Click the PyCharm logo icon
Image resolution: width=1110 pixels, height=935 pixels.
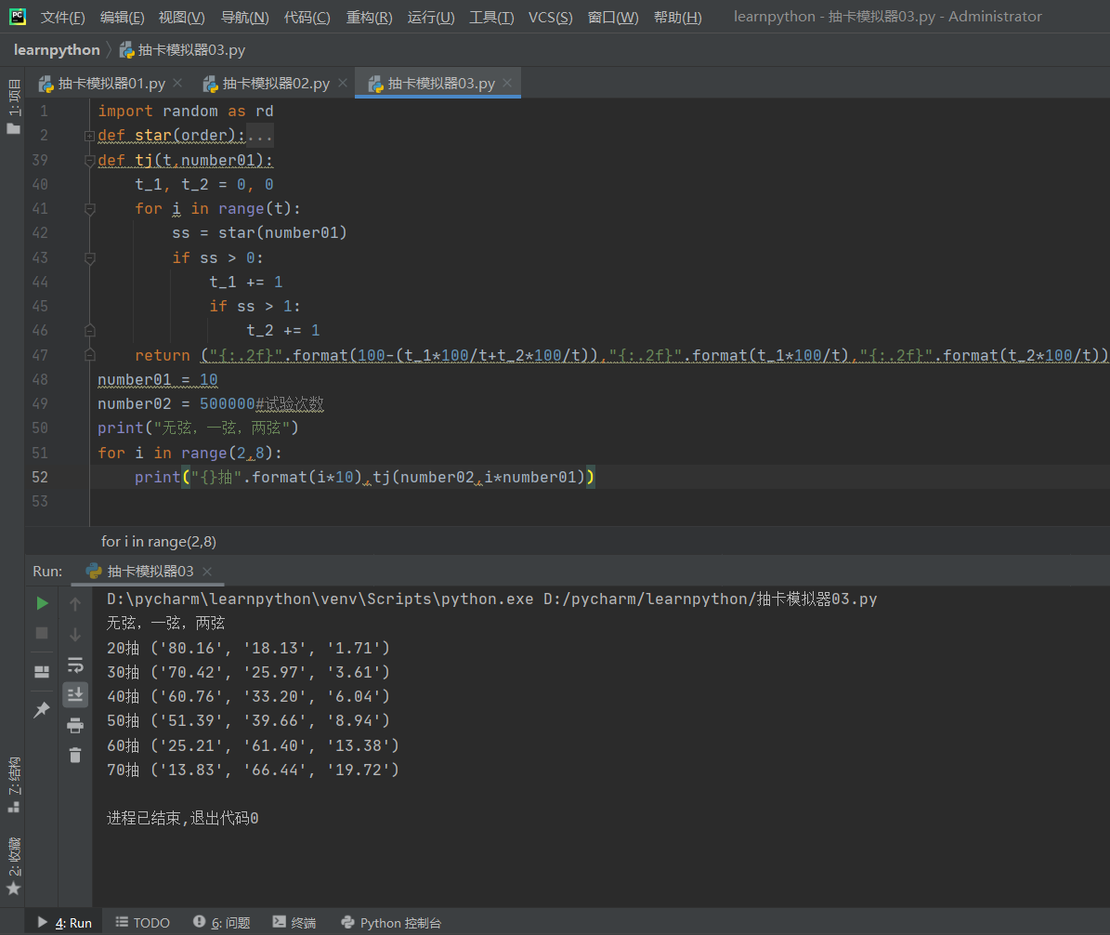click(17, 17)
